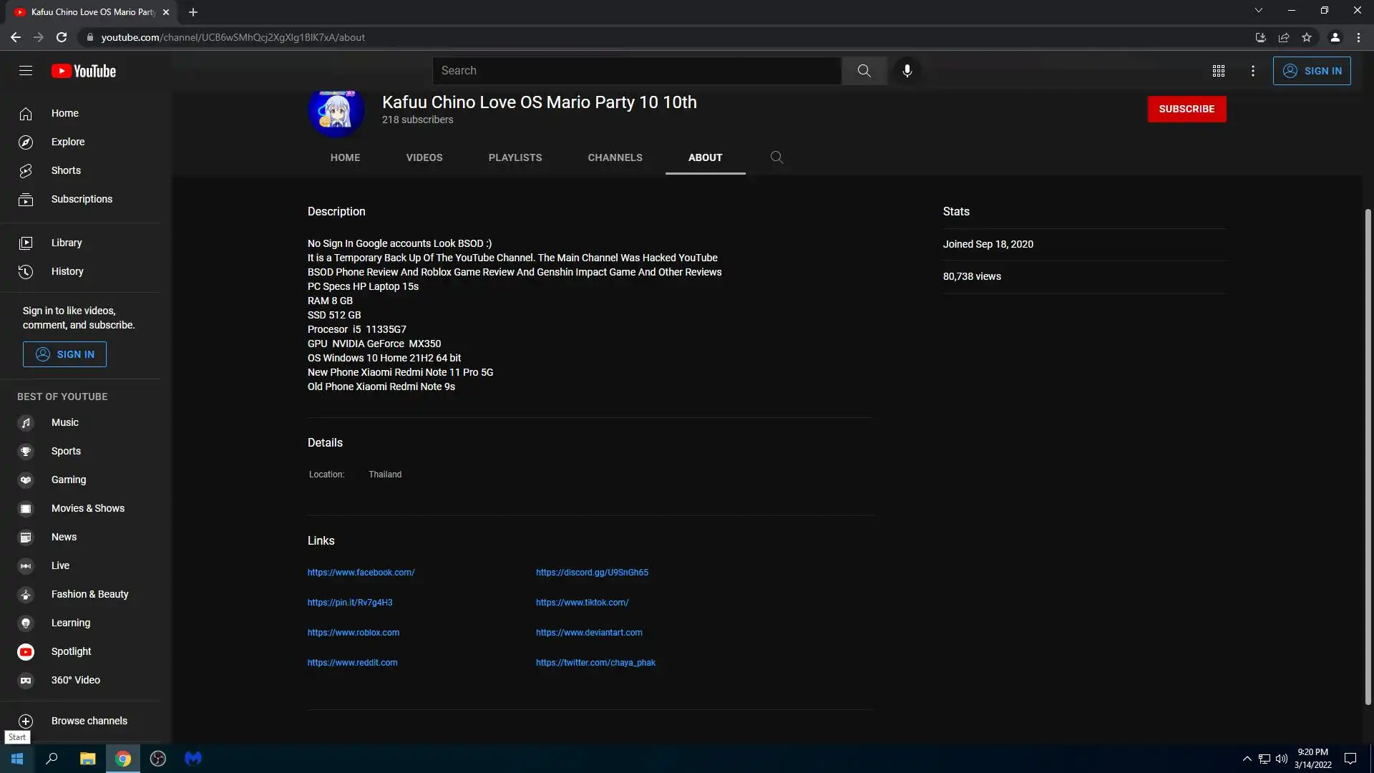Screen dimensions: 1374x773
Task: Open the three-dot settings menu
Action: point(1252,71)
